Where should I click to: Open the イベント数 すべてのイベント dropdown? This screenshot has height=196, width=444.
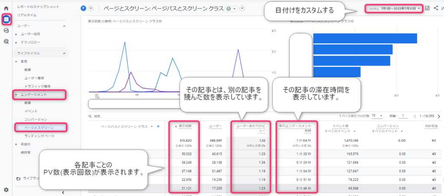355,131
